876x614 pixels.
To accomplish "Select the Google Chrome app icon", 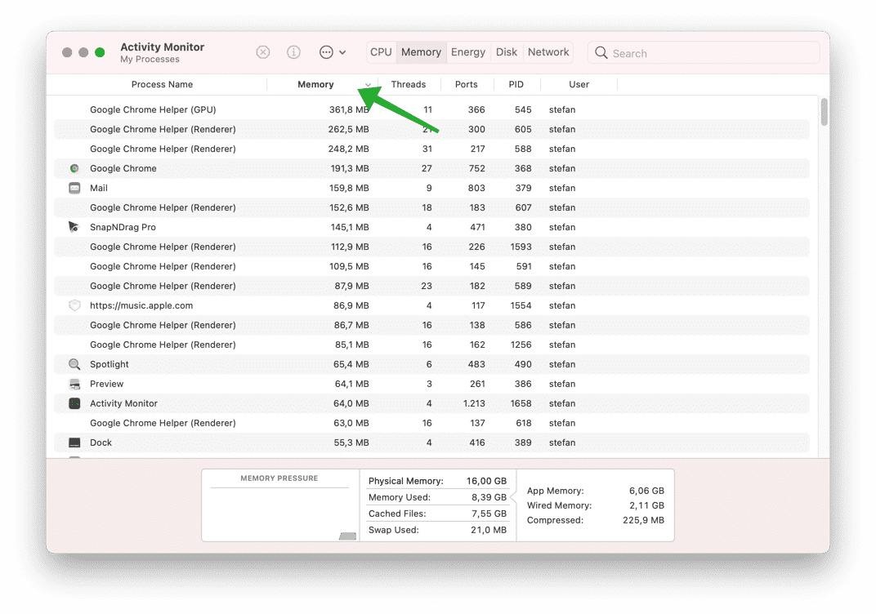I will click(74, 168).
